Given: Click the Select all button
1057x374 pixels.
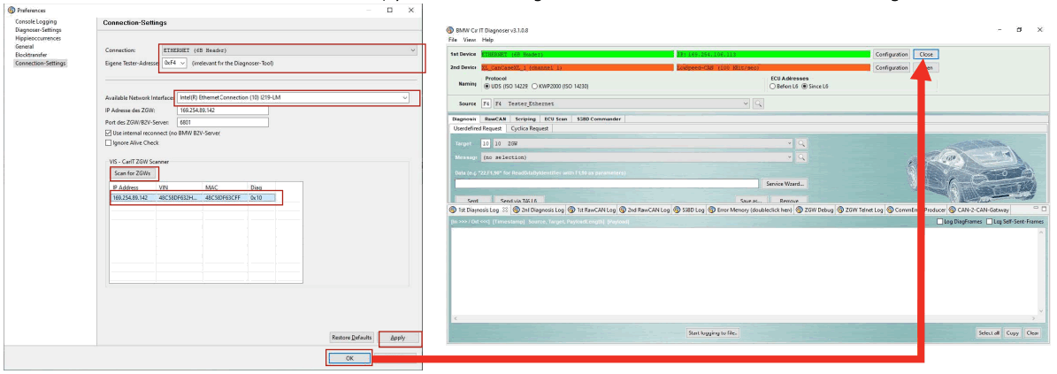Looking at the screenshot, I should [988, 333].
